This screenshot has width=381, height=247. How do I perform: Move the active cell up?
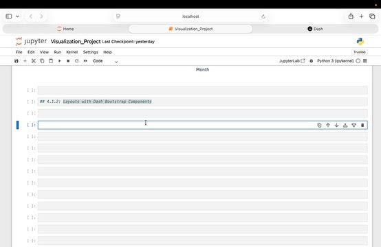pyautogui.click(x=328, y=125)
